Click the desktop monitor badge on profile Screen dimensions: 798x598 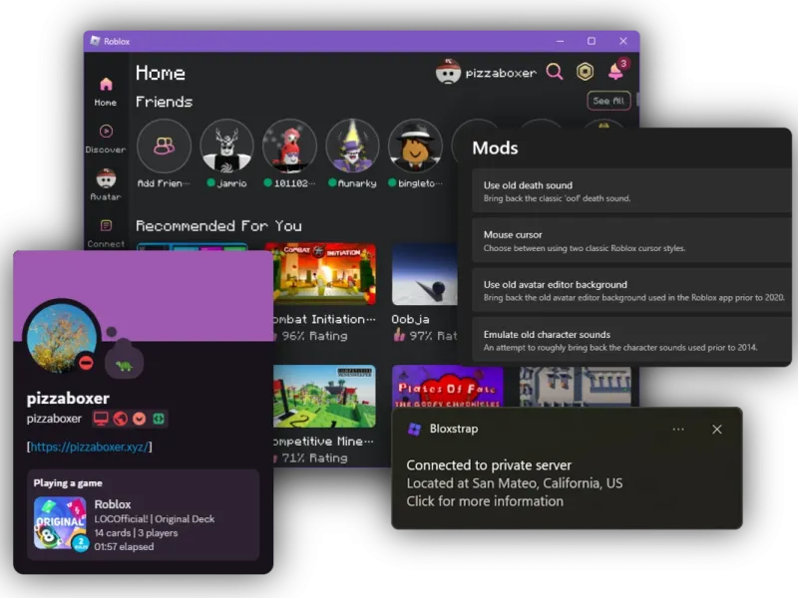[101, 419]
